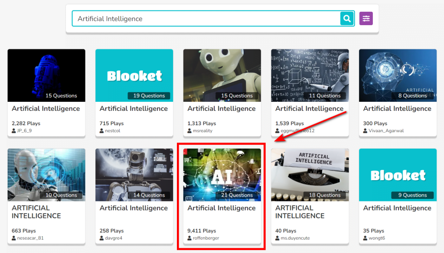Click the user icon beside nestcol
444x253 pixels.
[x=102, y=130]
